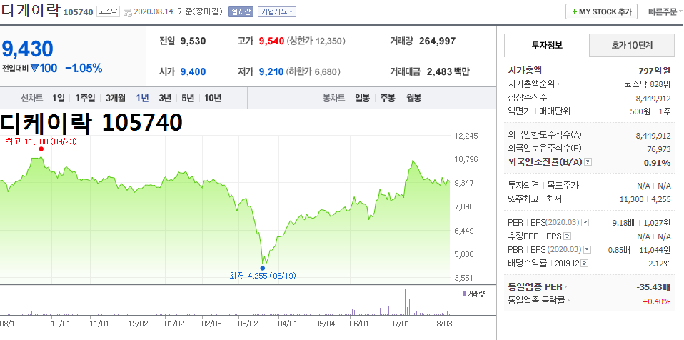Click the -1.05% change value
684x340 pixels.
[x=84, y=69]
